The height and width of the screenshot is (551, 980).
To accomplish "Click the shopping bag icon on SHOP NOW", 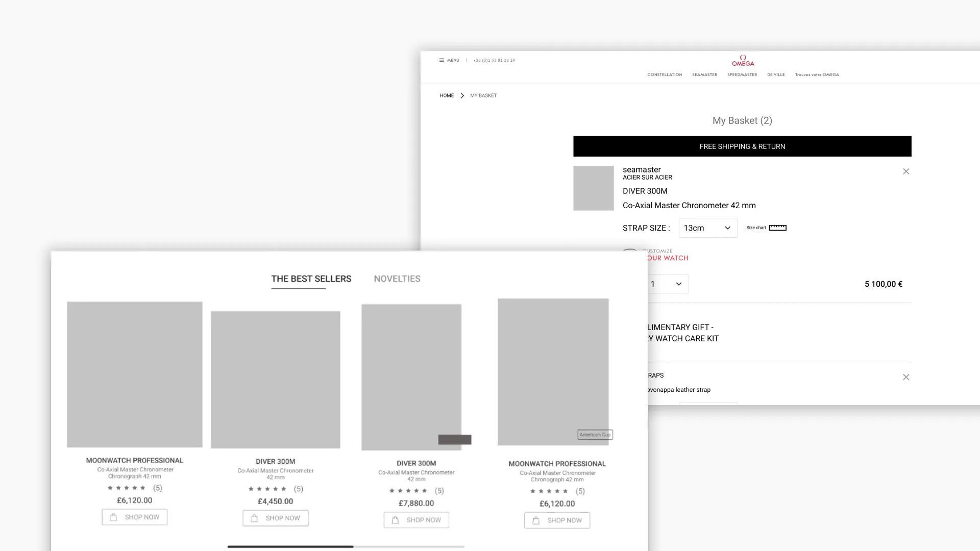I will coord(113,517).
